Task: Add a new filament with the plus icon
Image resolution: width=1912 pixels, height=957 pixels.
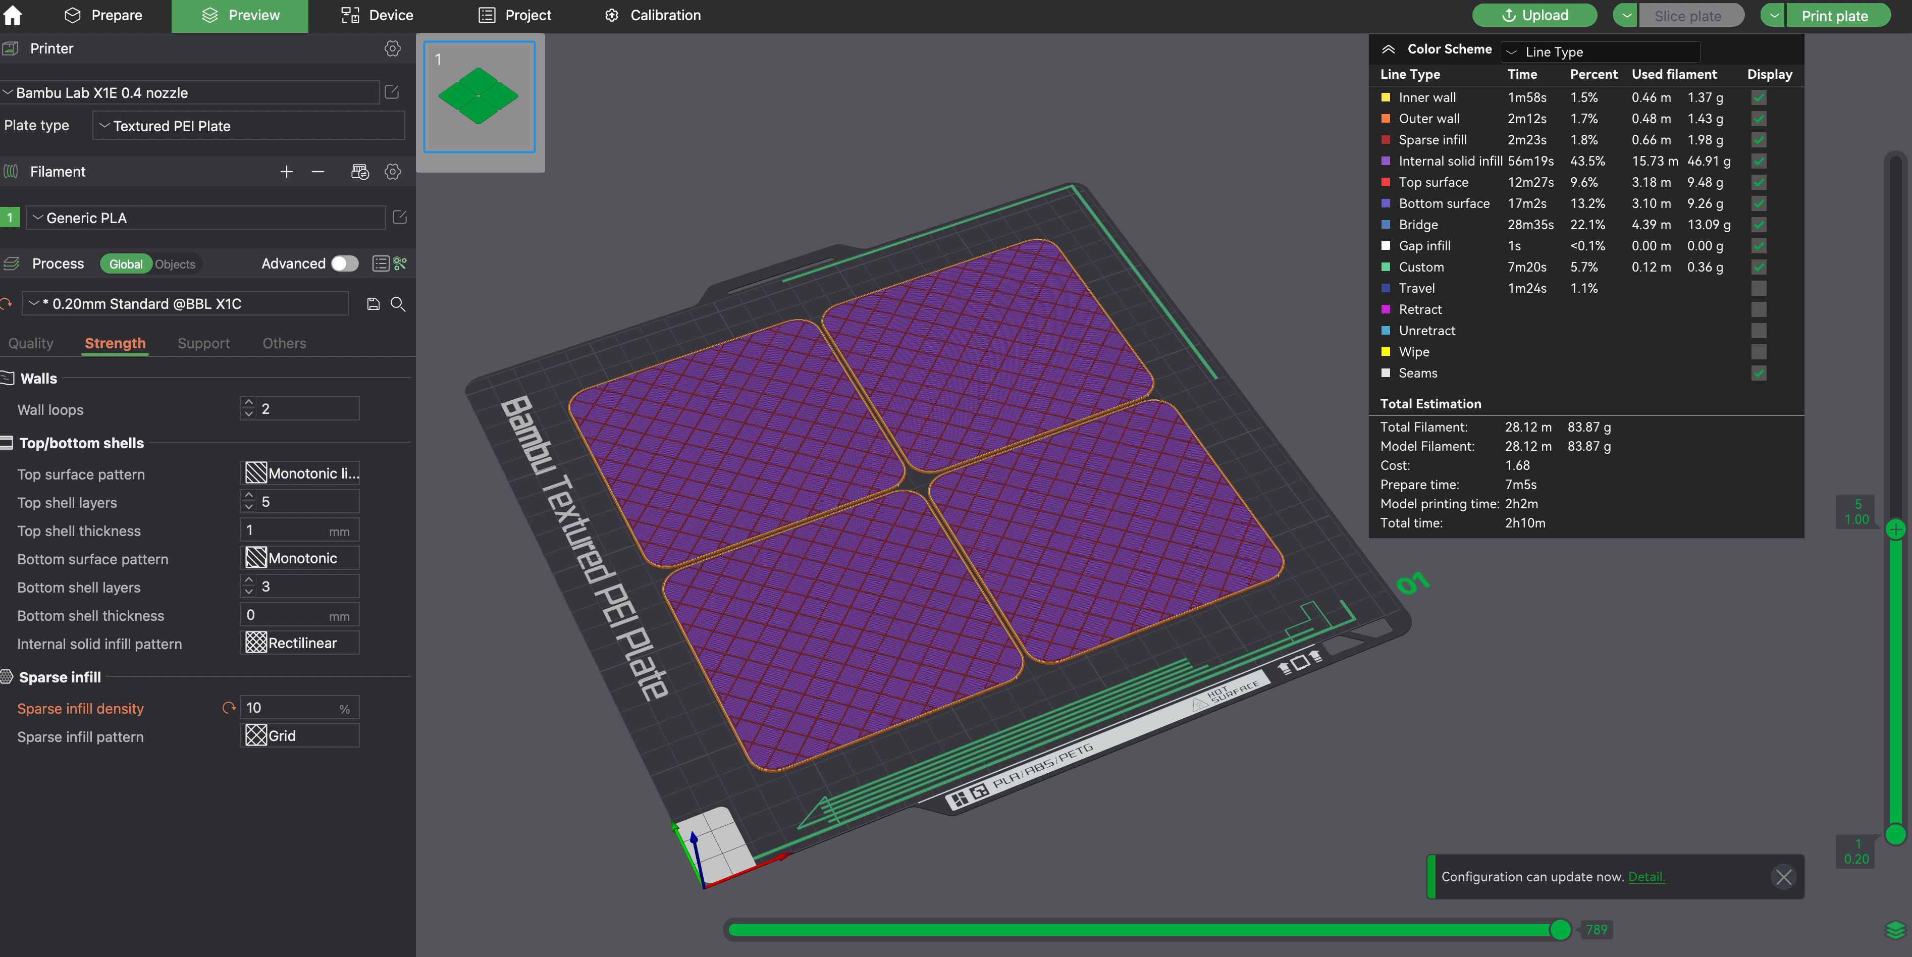Action: coord(287,172)
